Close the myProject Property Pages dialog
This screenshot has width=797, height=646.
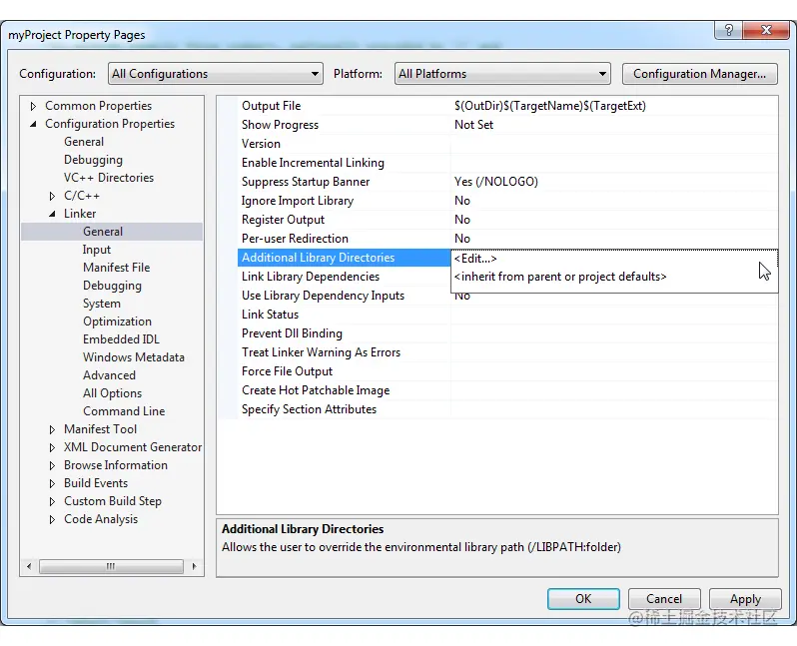766,30
